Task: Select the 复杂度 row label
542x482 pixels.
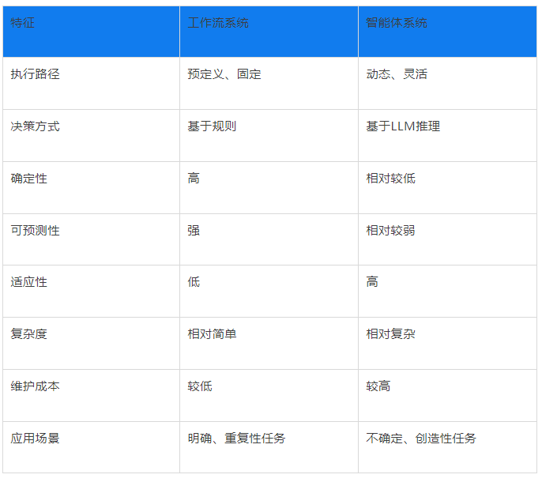Action: [92, 344]
